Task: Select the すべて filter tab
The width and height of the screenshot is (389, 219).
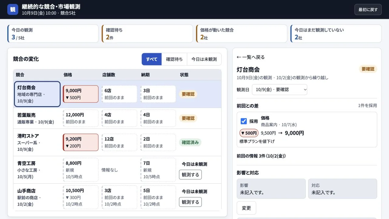Action: click(152, 59)
